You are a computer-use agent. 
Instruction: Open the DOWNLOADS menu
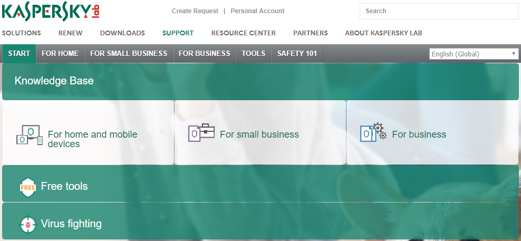tap(122, 33)
